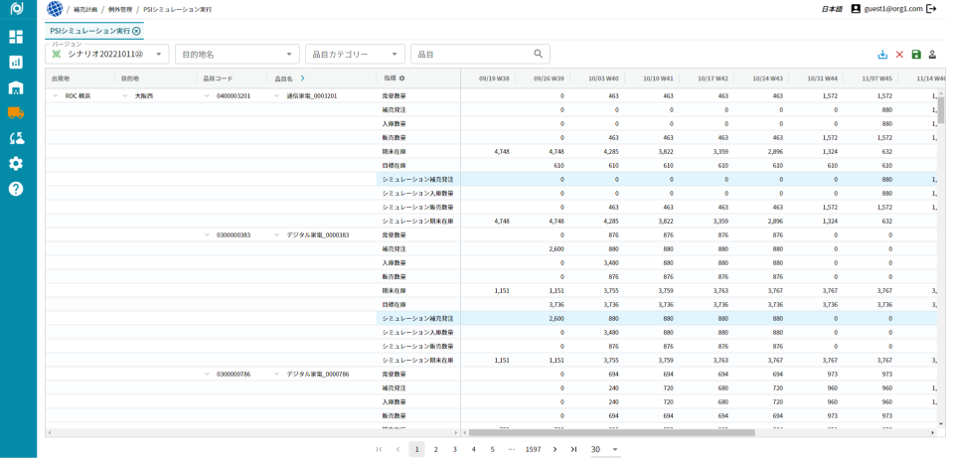Screen dimensions: 953x460
Task: Click the logout icon beside the user email
Action: pos(931,9)
